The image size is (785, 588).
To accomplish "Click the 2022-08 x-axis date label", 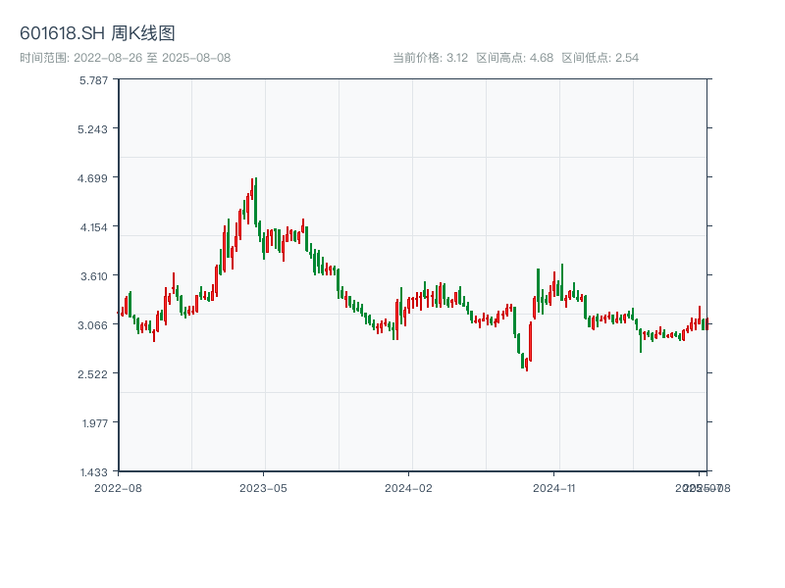I will [118, 487].
